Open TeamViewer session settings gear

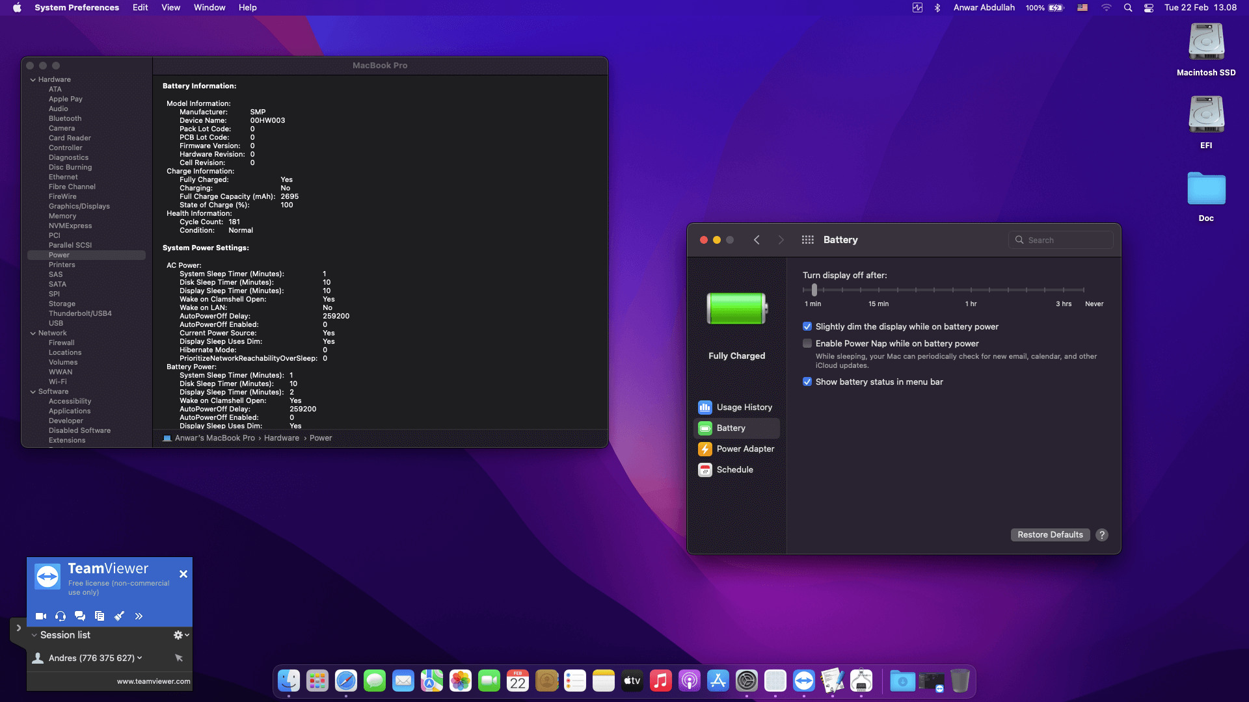(181, 635)
